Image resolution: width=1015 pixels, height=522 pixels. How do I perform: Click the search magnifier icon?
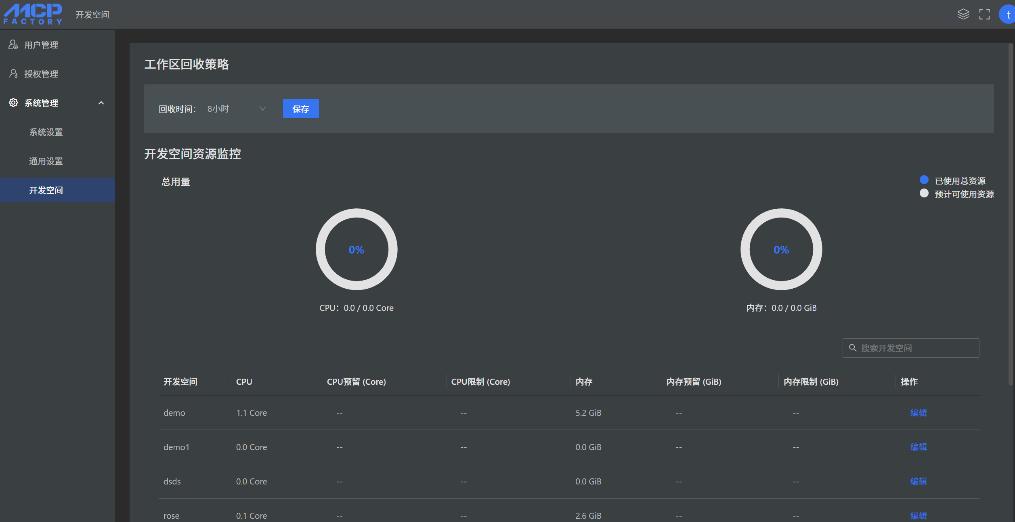click(x=852, y=348)
